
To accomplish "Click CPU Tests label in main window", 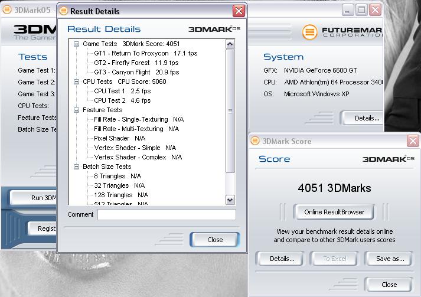I will click(x=33, y=106).
